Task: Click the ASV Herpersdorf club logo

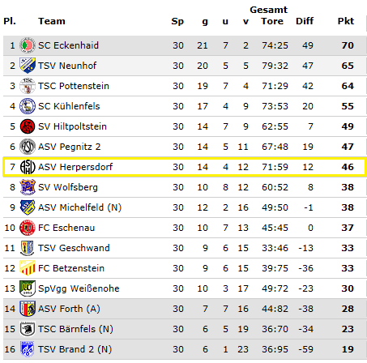Action: [28, 167]
